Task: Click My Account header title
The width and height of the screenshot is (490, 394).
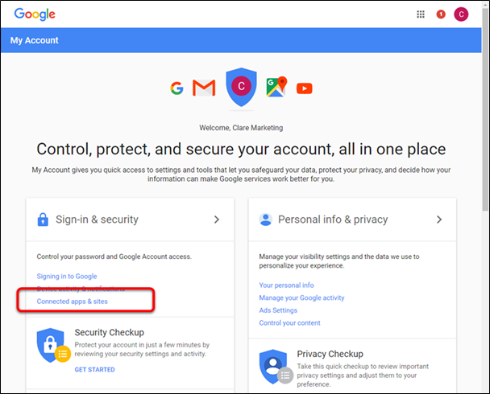Action: 35,40
